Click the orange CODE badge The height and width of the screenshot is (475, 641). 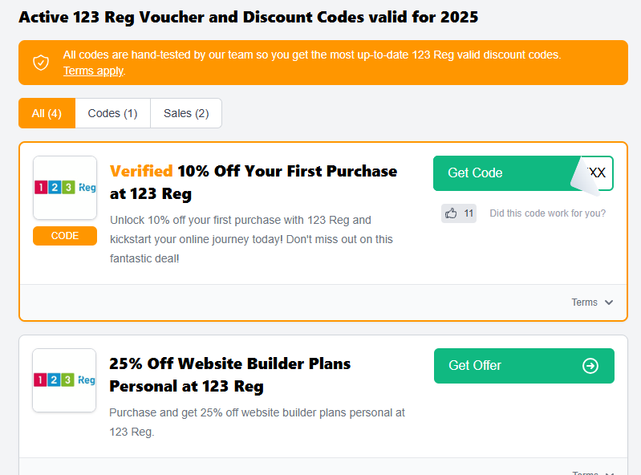click(x=65, y=236)
